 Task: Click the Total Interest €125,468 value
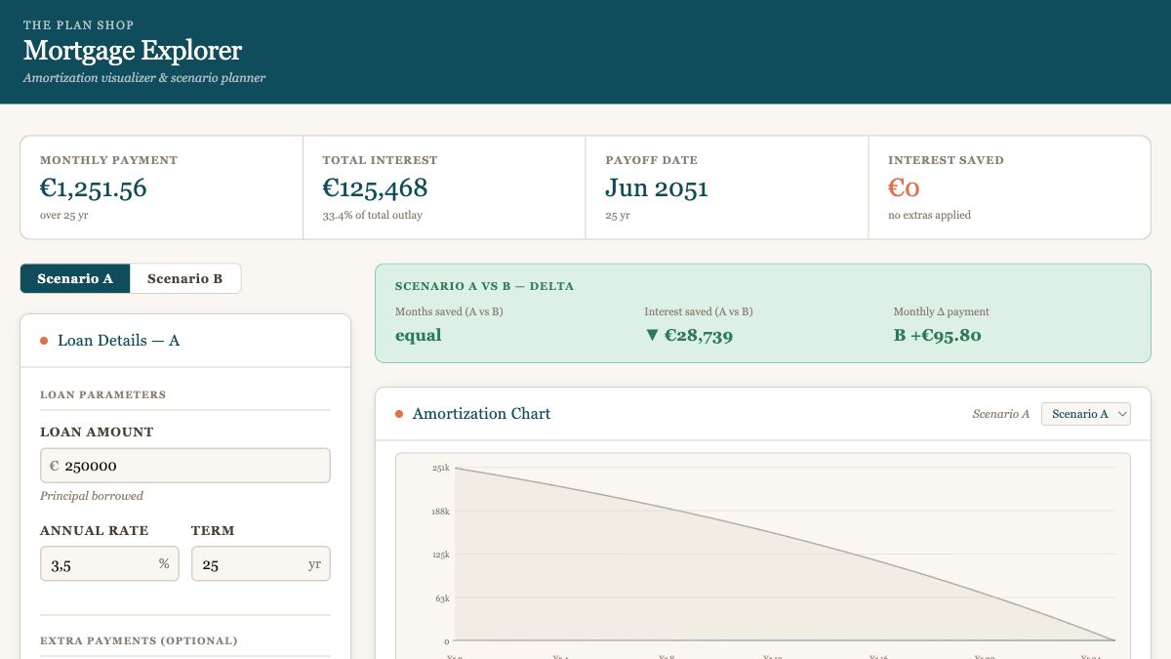(375, 187)
